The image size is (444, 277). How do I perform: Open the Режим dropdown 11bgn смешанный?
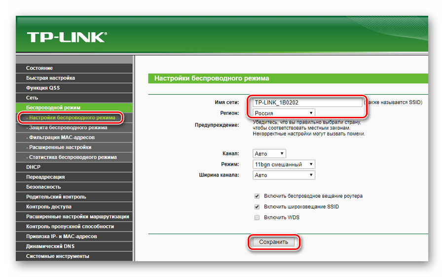click(284, 165)
